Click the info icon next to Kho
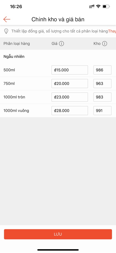This screenshot has height=253, width=116. 105,44
